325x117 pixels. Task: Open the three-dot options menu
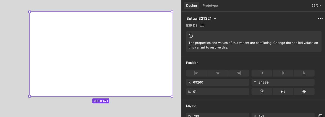click(x=320, y=19)
